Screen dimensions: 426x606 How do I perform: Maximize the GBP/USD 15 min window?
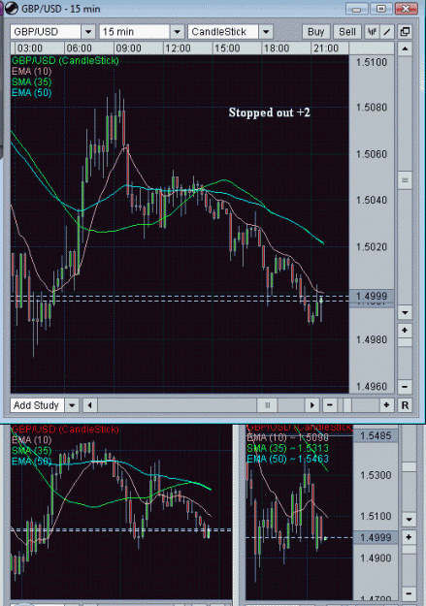[381, 9]
